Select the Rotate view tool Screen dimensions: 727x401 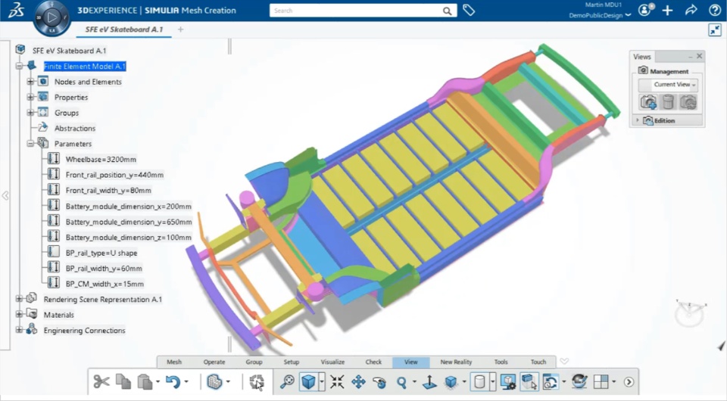point(379,382)
